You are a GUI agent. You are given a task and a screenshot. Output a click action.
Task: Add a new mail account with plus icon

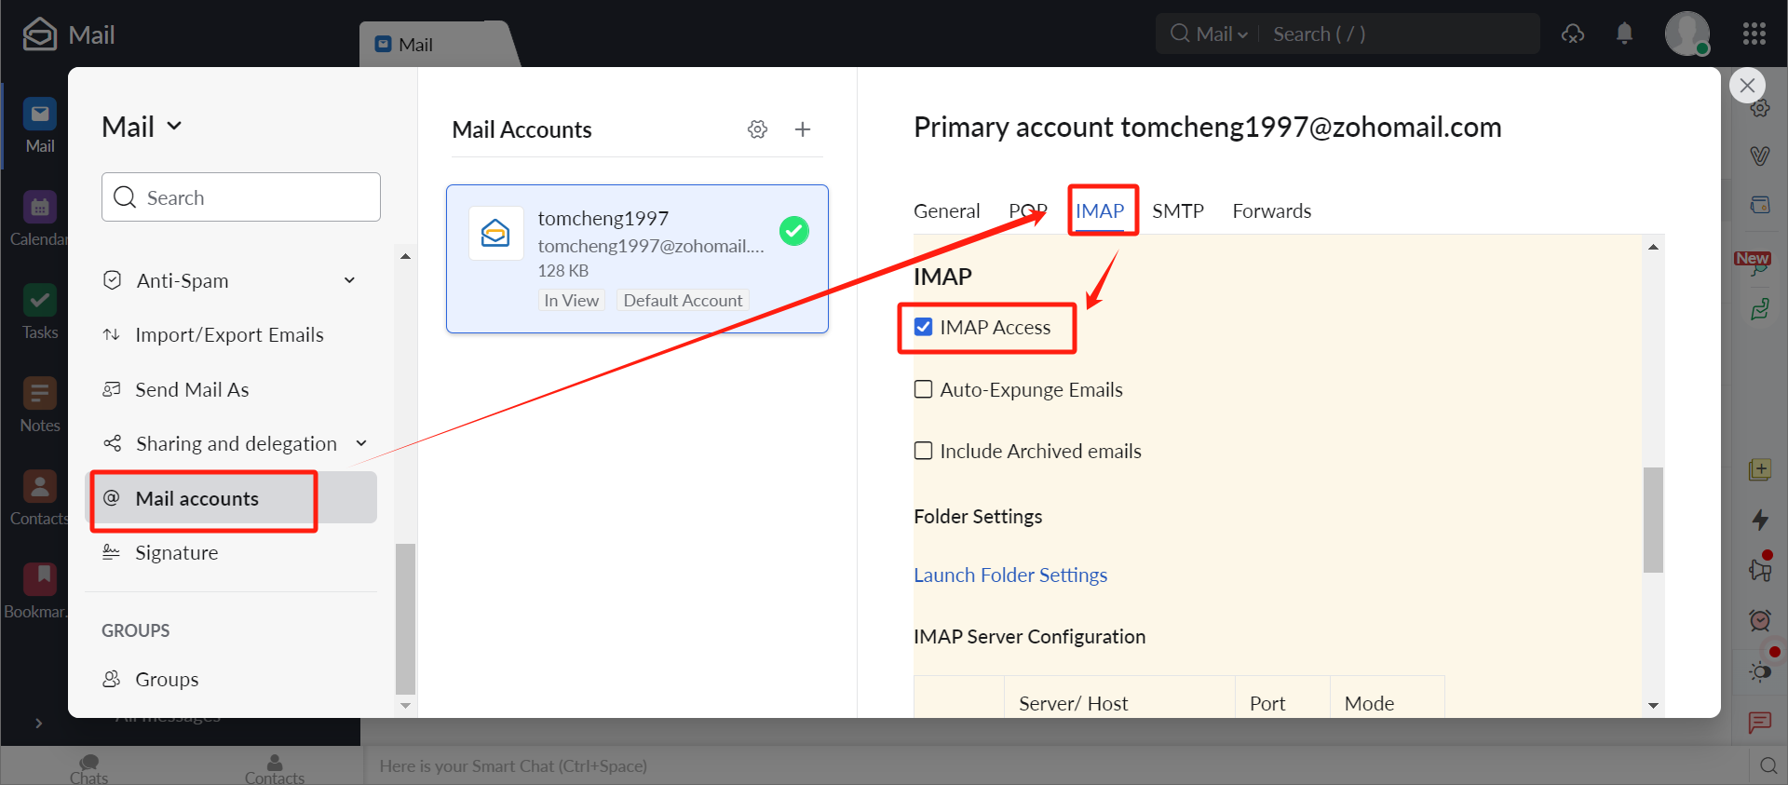803,129
